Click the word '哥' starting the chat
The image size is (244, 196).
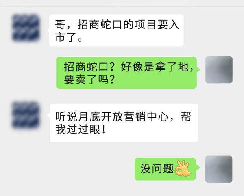[60, 24]
